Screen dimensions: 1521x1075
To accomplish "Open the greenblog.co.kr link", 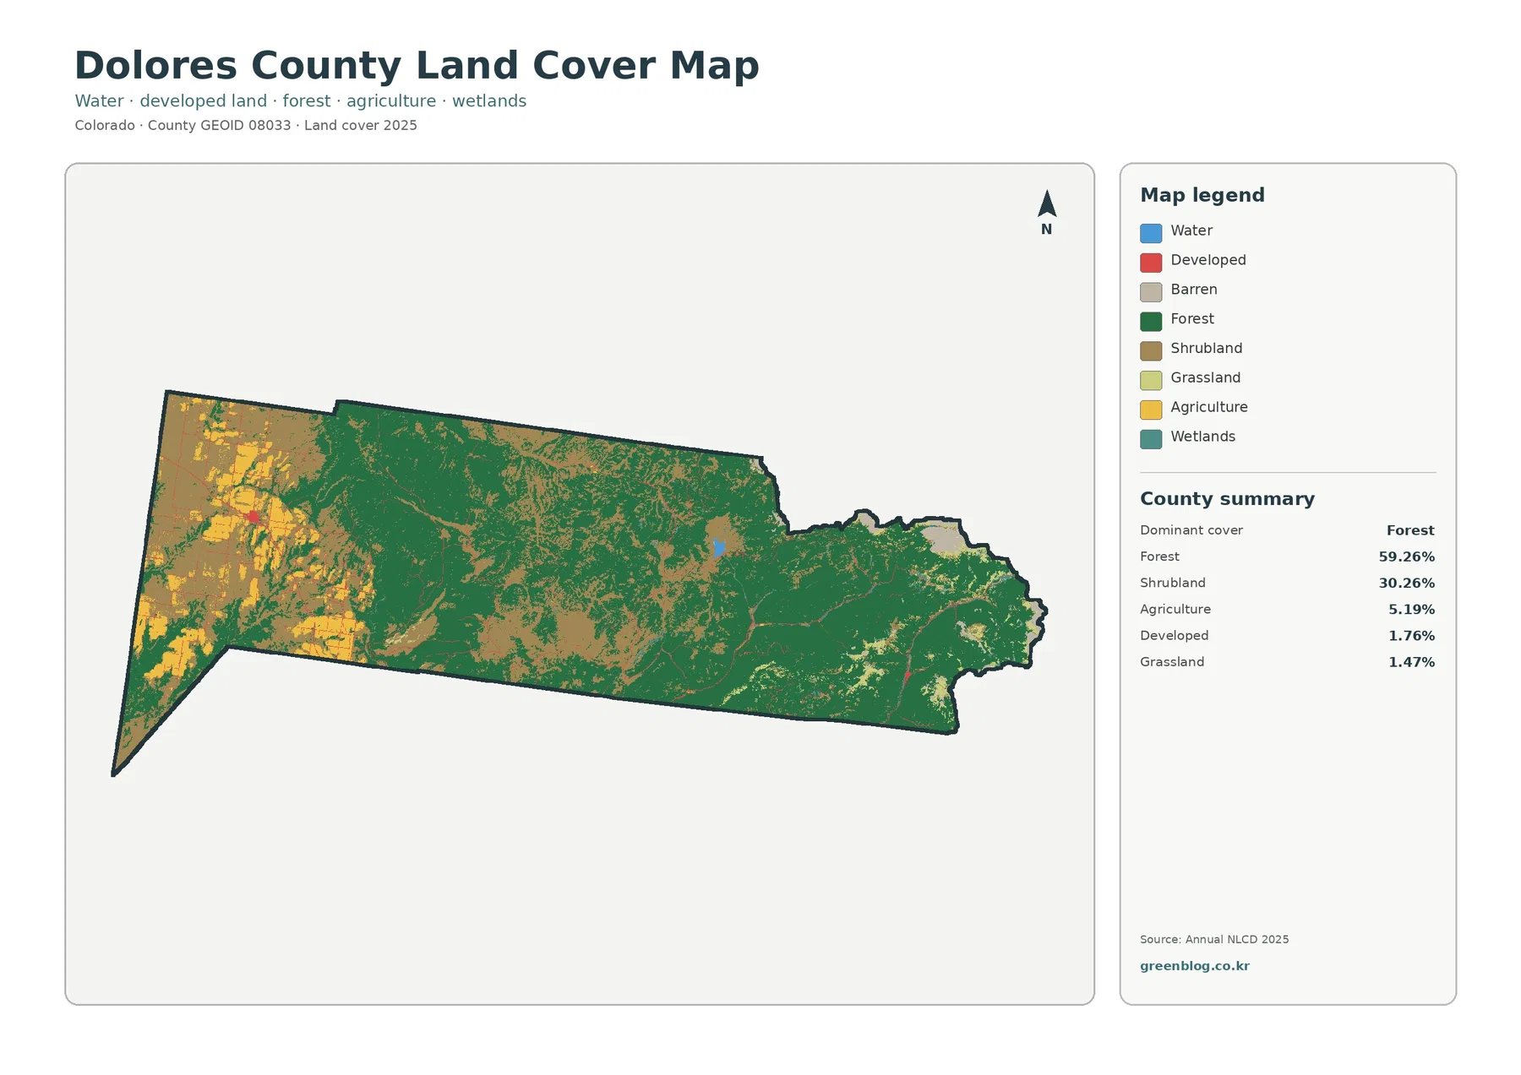I will 1194,966.
